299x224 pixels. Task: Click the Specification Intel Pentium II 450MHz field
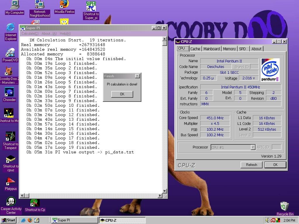(x=241, y=87)
